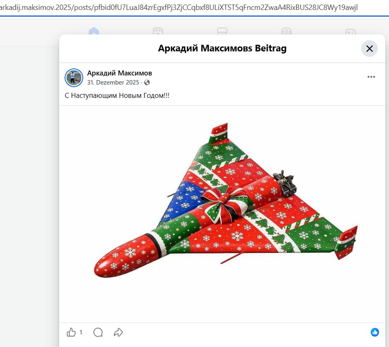This screenshot has height=347, width=389.
Task: Open the Gaming tab
Action: coord(350,32)
